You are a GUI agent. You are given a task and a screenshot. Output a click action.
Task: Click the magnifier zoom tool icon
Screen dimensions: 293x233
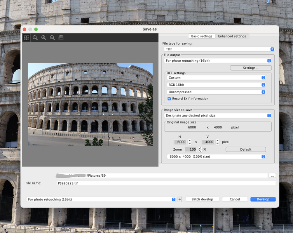point(35,38)
